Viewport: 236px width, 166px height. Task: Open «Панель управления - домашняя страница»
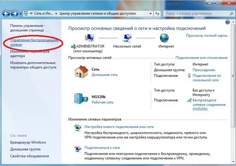point(27,28)
